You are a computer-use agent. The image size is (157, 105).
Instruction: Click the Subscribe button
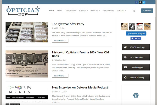pos(147,11)
